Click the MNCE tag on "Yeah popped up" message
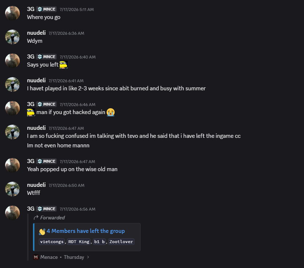The image size is (304, 268). [47, 161]
